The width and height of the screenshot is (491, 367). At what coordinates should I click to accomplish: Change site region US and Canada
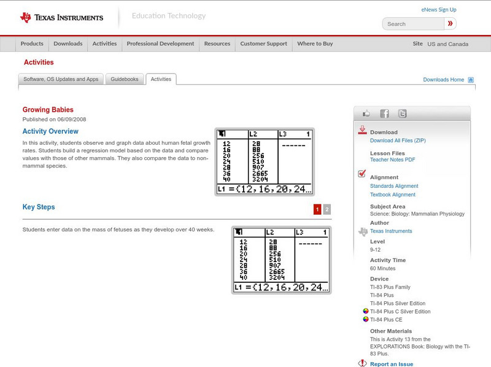(x=448, y=44)
